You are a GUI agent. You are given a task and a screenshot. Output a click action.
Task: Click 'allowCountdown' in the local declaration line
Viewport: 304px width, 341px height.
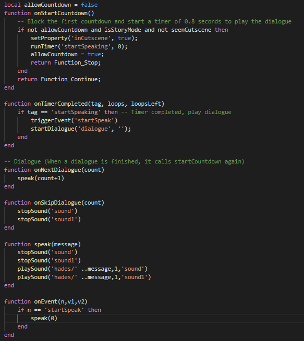pos(47,5)
